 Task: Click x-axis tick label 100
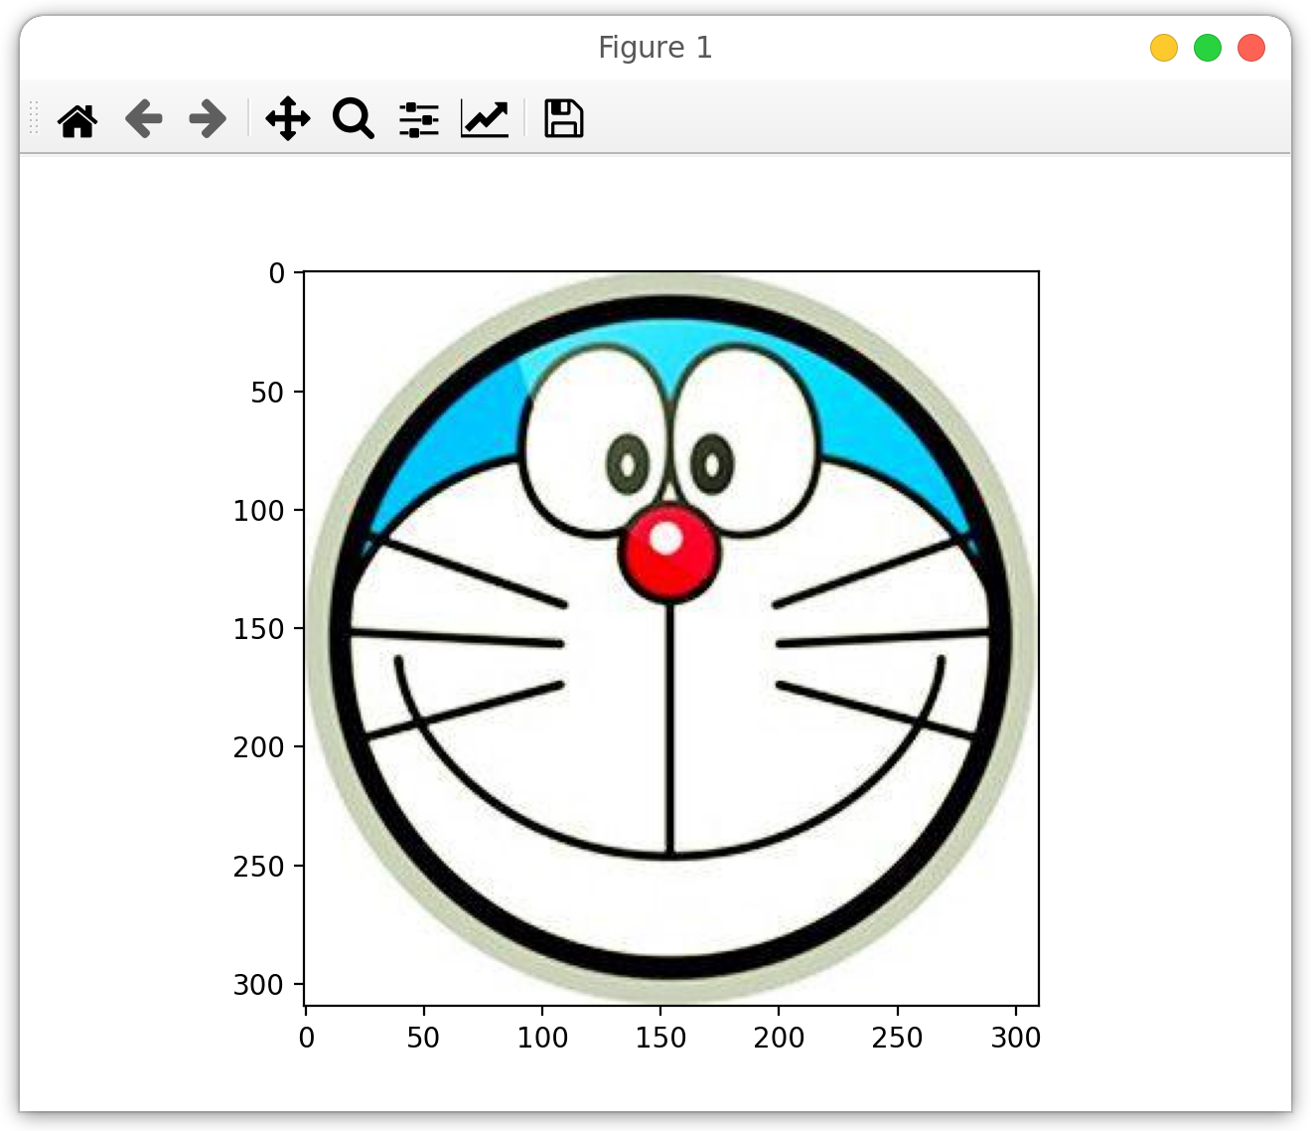[x=542, y=1038]
